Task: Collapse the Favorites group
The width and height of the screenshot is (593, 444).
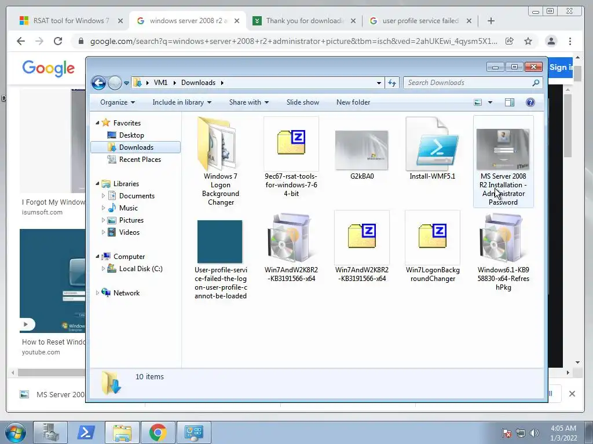Action: [97, 123]
